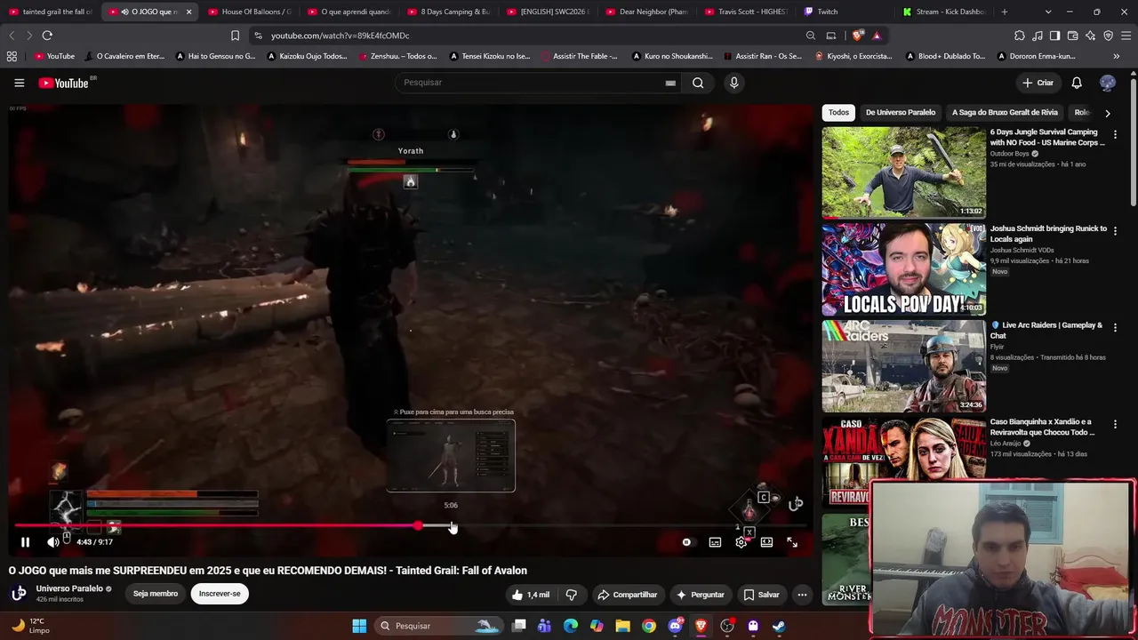Click the YouTube search magnifier button
This screenshot has width=1138, height=640.
coord(698,83)
